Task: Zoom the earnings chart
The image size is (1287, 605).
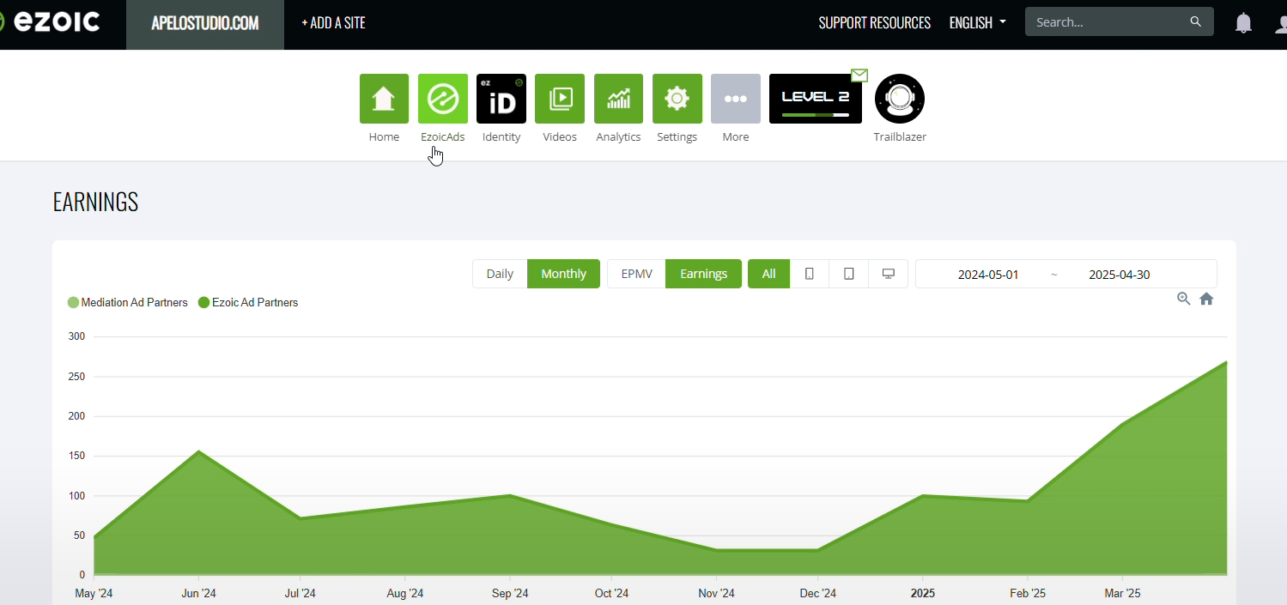Action: point(1184,299)
